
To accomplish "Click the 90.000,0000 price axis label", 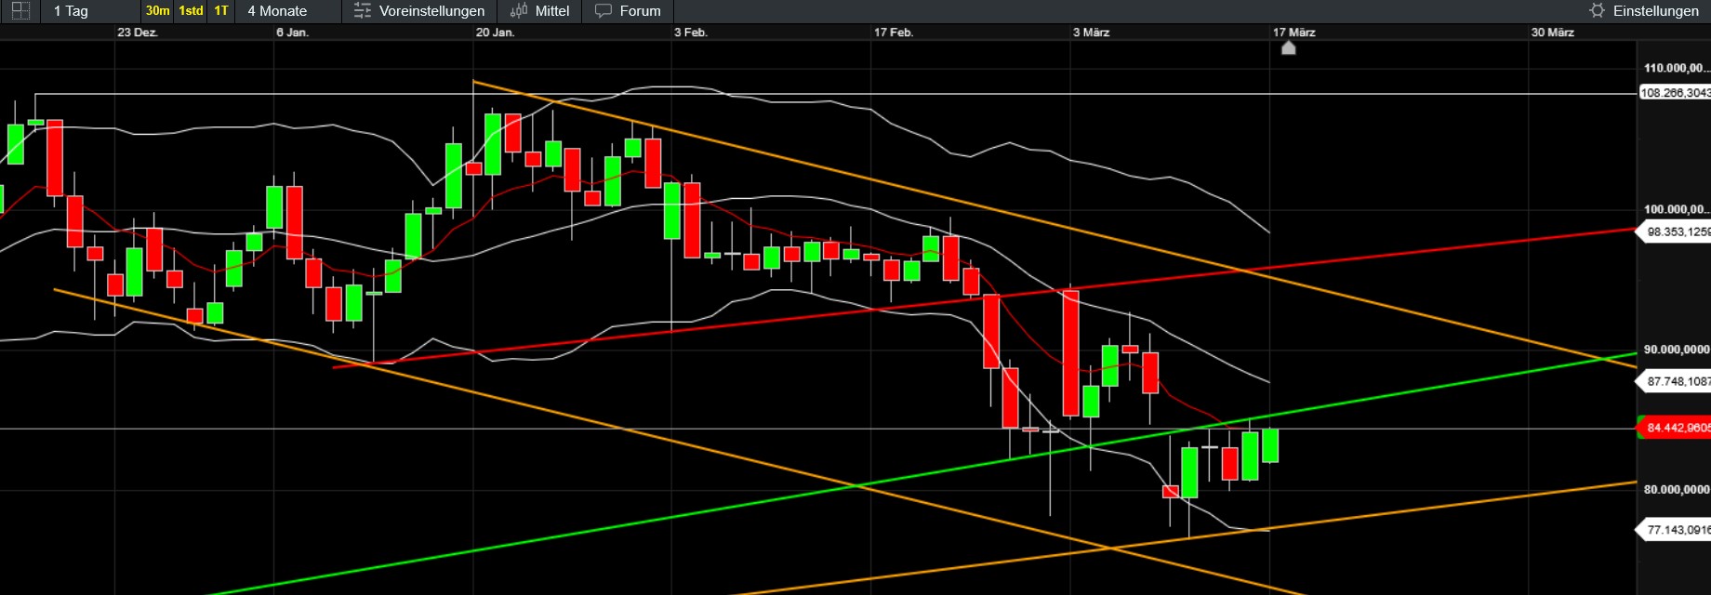I will 1677,350.
